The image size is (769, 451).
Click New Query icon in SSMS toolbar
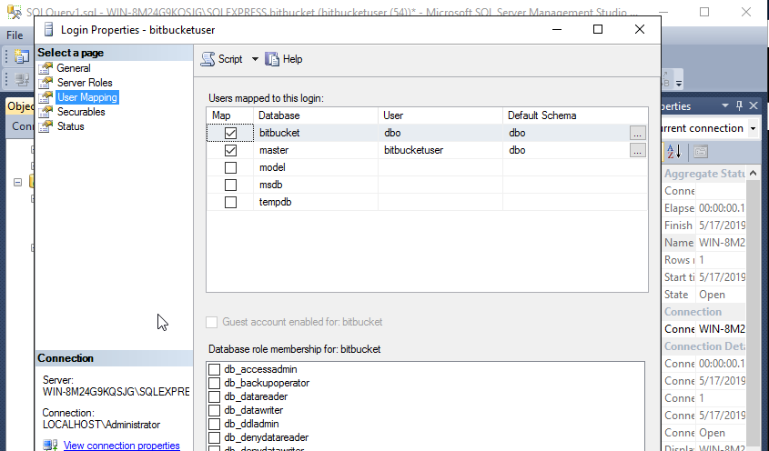pyautogui.click(x=22, y=56)
